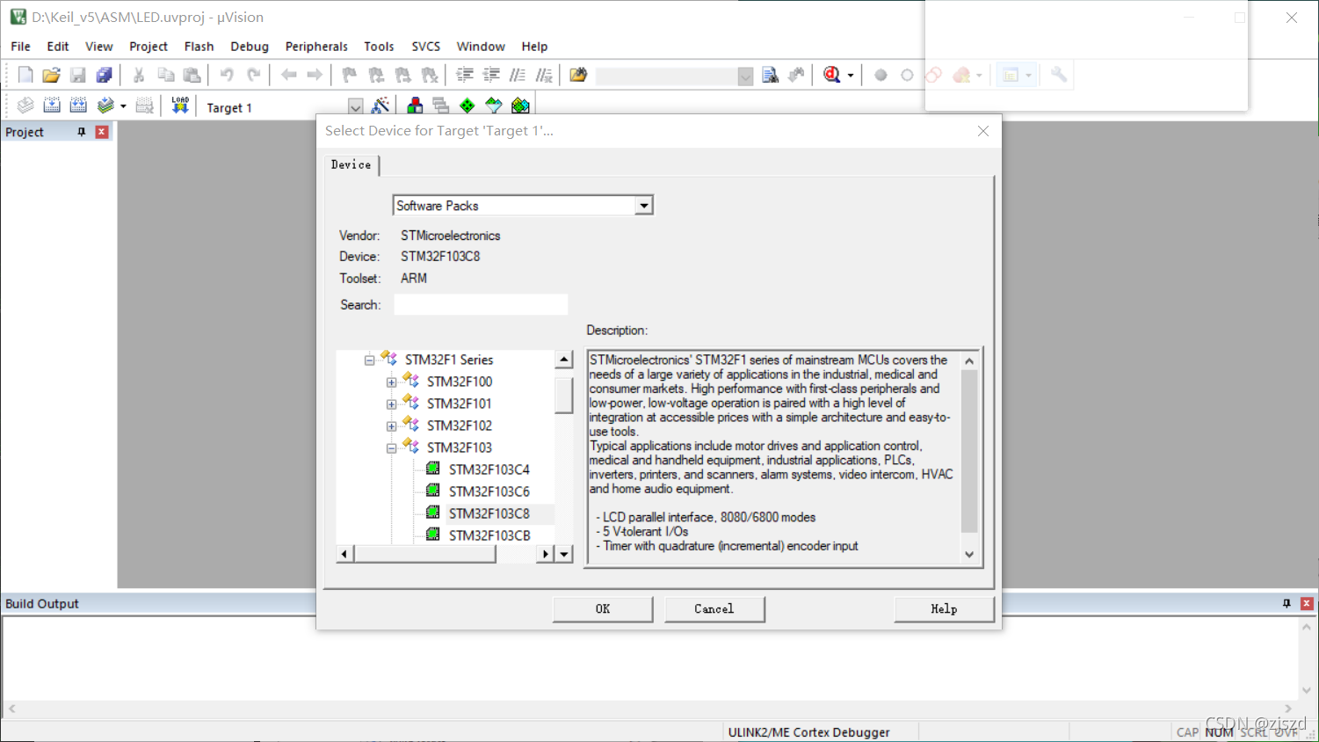Viewport: 1319px width, 742px height.
Task: Close the Build Output panel
Action: click(x=1307, y=603)
